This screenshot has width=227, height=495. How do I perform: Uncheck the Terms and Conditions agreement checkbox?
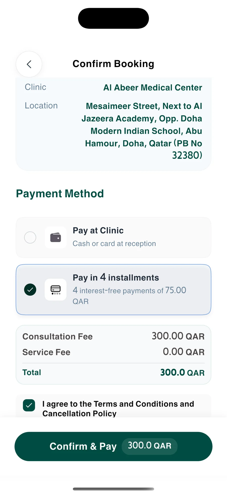(x=29, y=405)
